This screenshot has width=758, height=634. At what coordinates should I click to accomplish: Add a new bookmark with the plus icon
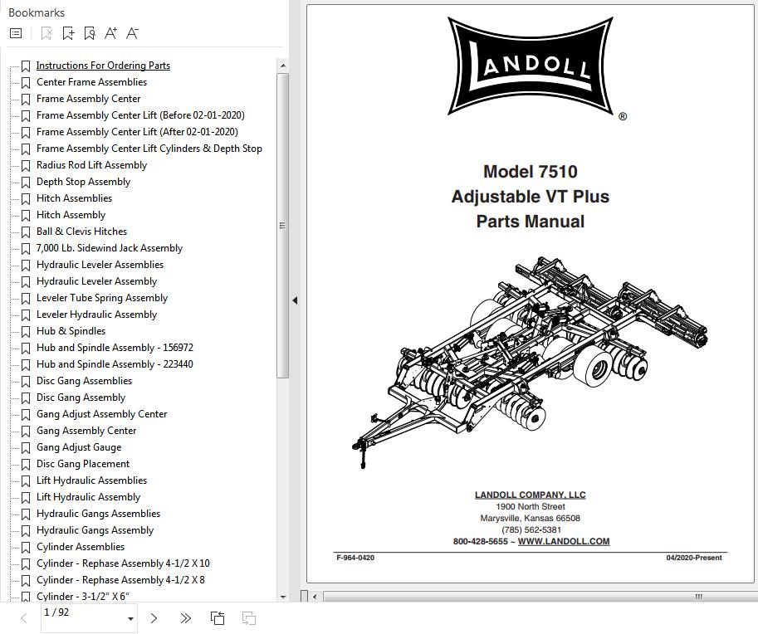(68, 33)
